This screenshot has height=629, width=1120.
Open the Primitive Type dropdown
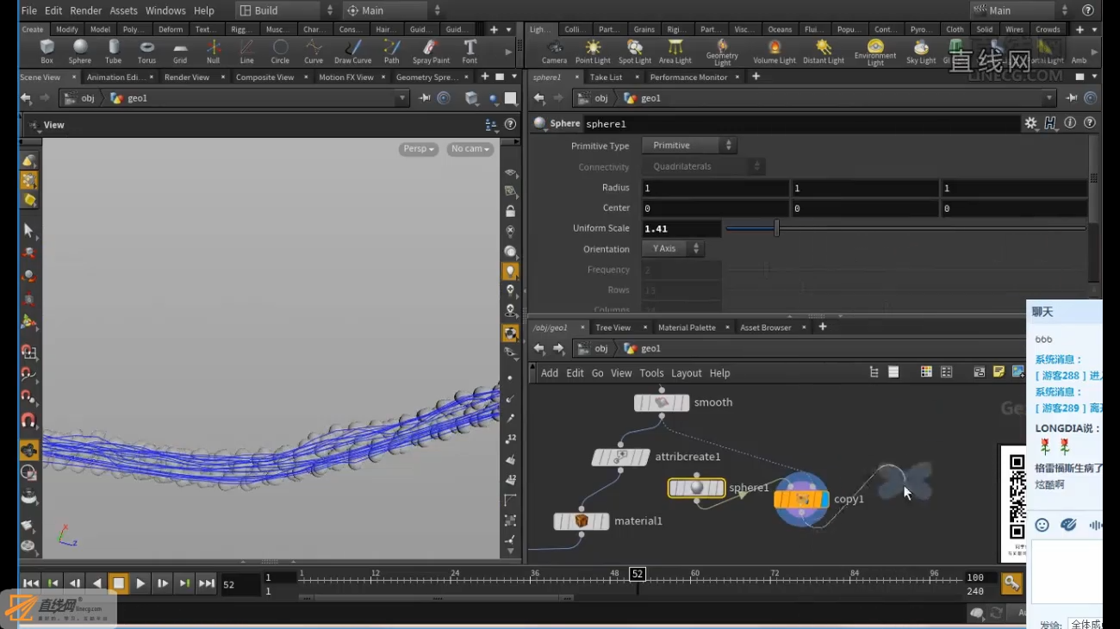pyautogui.click(x=688, y=146)
